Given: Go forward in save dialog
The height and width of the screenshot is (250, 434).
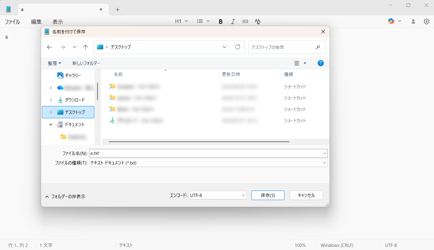Looking at the screenshot, I should click(63, 47).
